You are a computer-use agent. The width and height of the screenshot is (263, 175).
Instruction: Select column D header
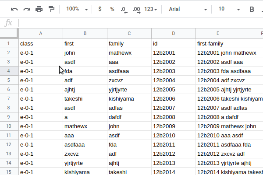click(x=174, y=34)
